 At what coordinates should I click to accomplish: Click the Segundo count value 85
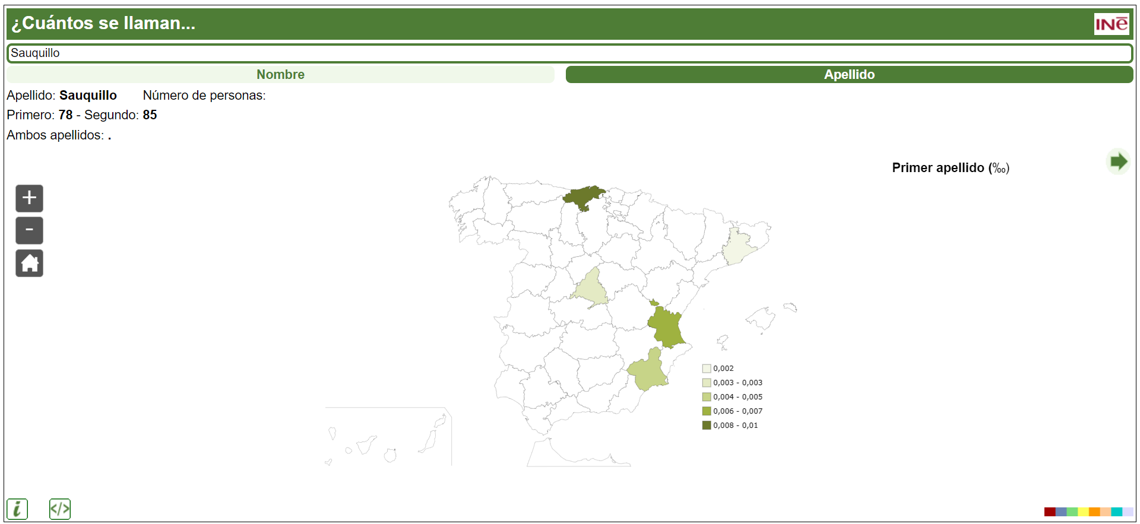pos(150,115)
